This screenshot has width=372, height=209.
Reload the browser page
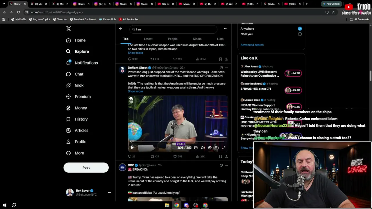tap(18, 12)
